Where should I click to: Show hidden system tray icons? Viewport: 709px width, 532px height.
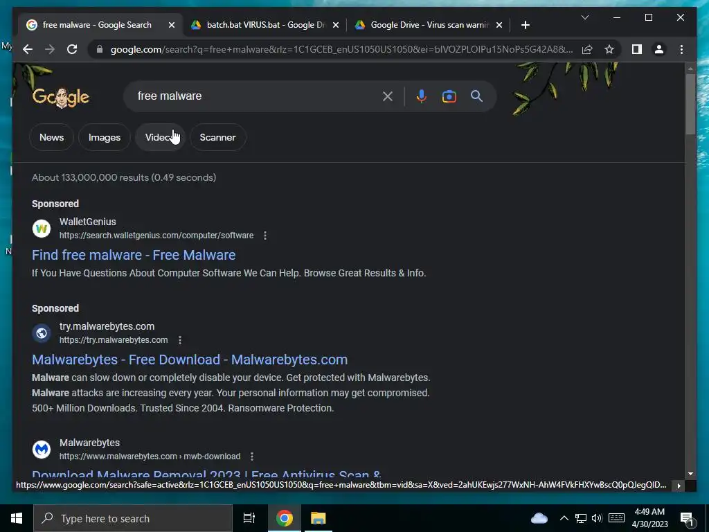click(564, 518)
